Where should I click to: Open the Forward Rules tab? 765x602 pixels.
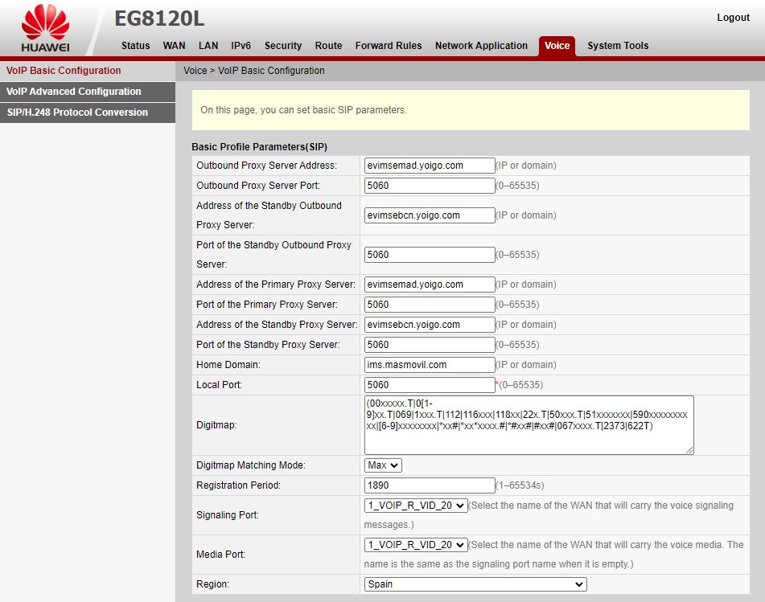point(389,46)
